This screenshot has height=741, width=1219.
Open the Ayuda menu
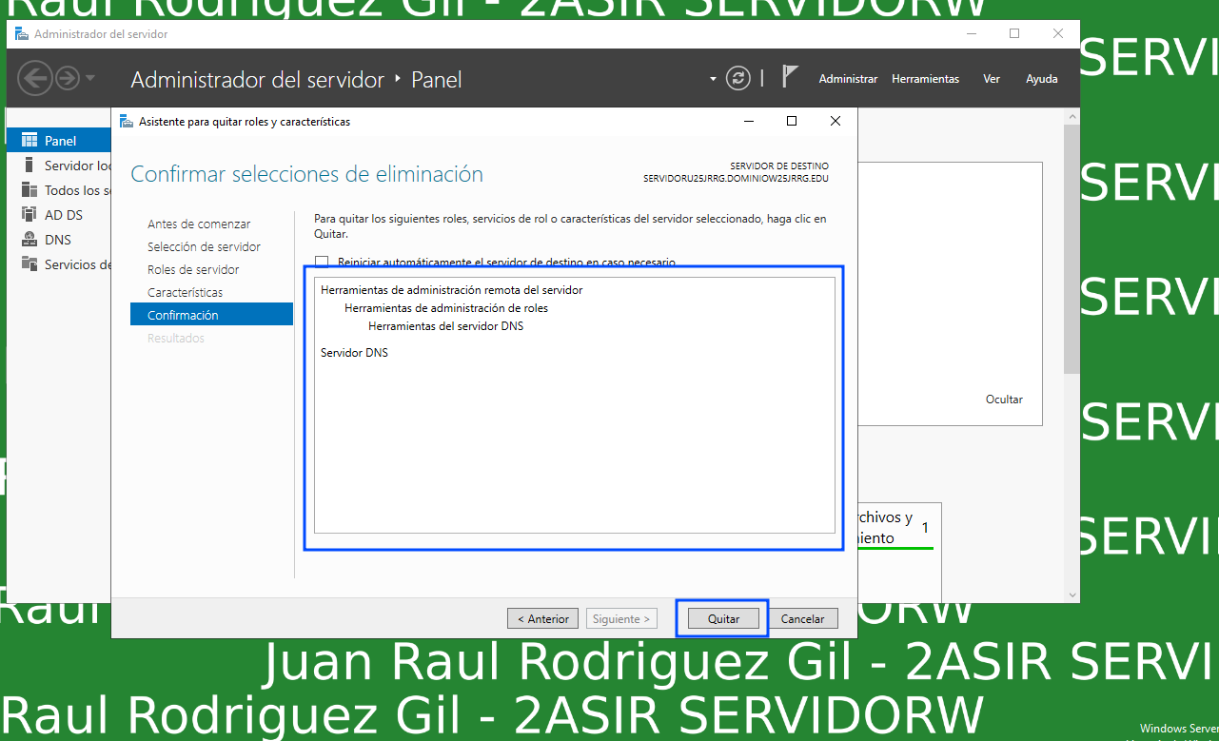click(1042, 79)
